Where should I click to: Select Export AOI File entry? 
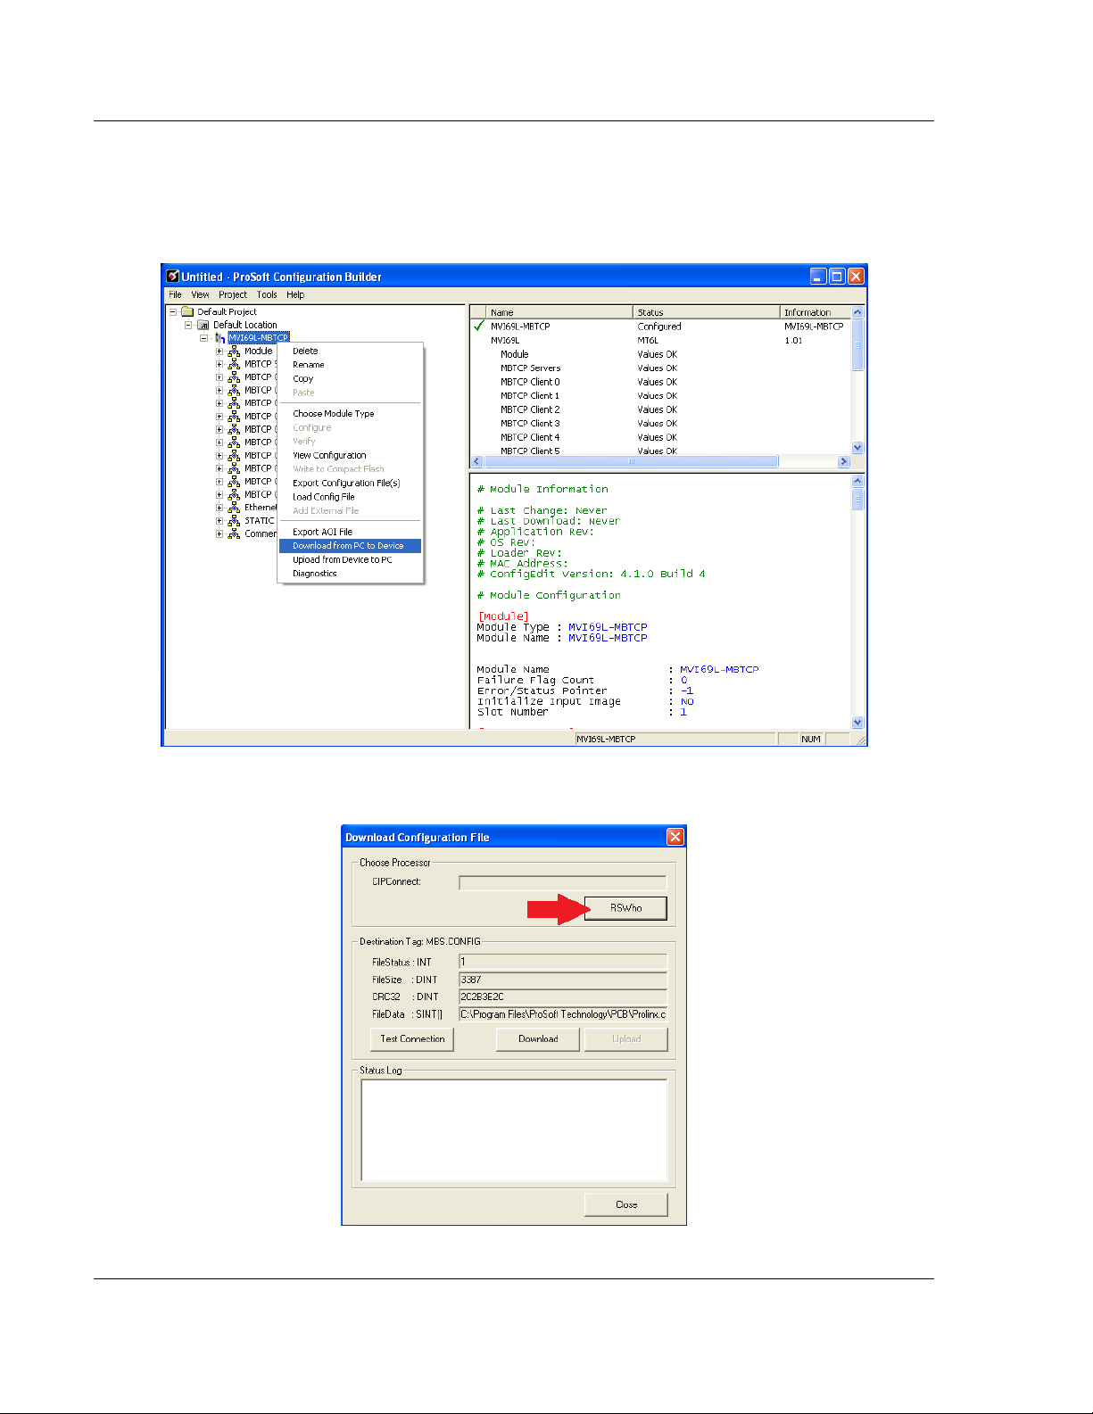click(350, 533)
